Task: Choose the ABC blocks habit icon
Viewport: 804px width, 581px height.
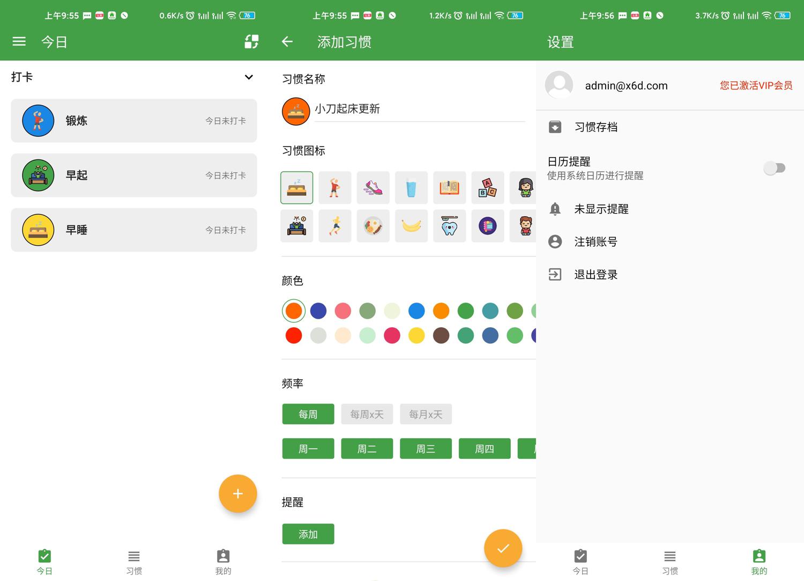Action: (487, 188)
